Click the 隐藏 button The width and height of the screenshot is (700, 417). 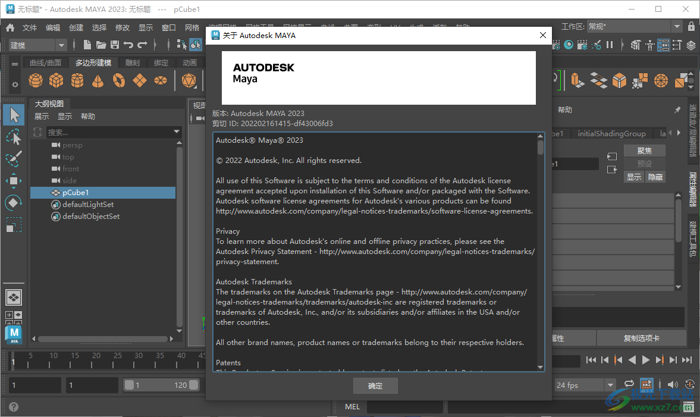(x=655, y=177)
